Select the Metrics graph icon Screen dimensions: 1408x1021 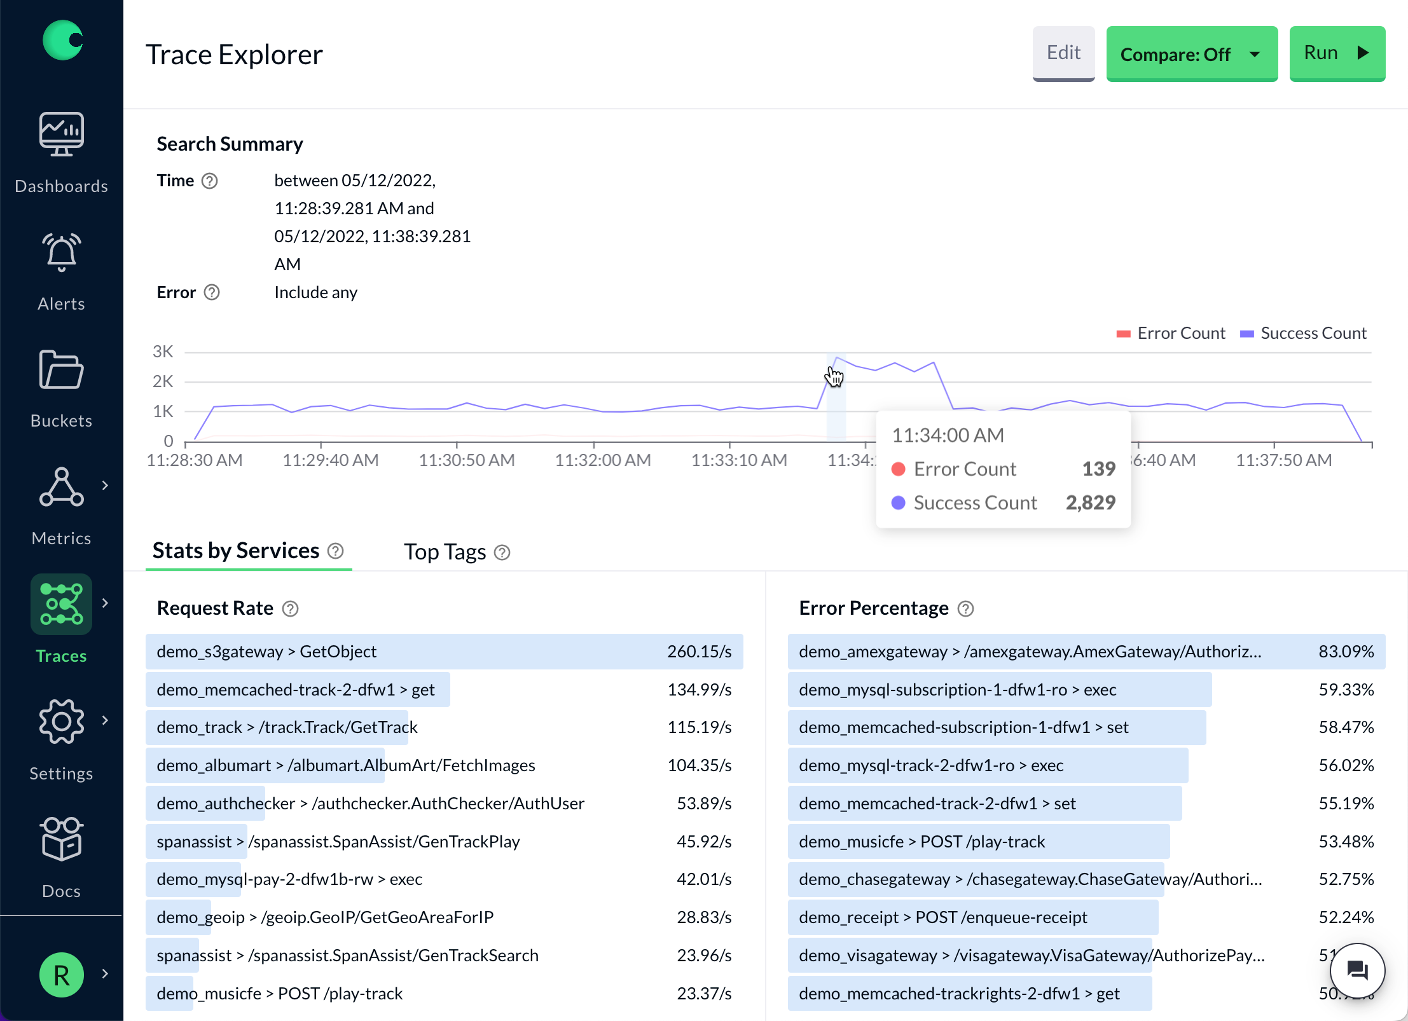pos(61,487)
